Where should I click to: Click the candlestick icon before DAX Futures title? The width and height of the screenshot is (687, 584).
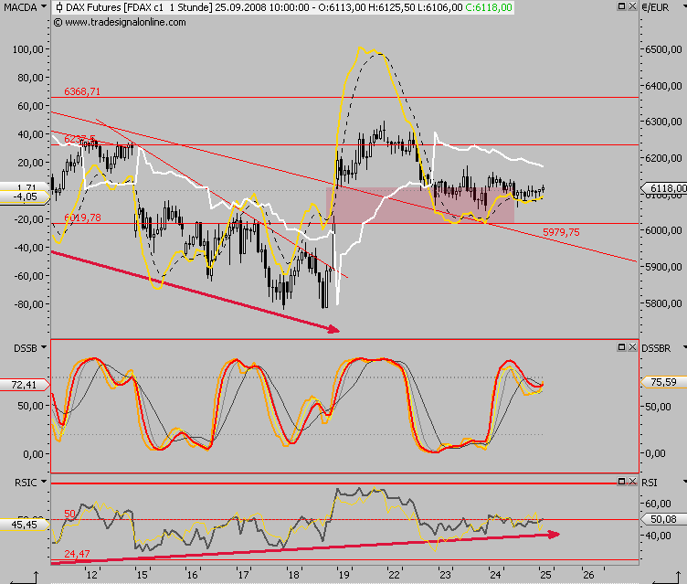pyautogui.click(x=59, y=7)
